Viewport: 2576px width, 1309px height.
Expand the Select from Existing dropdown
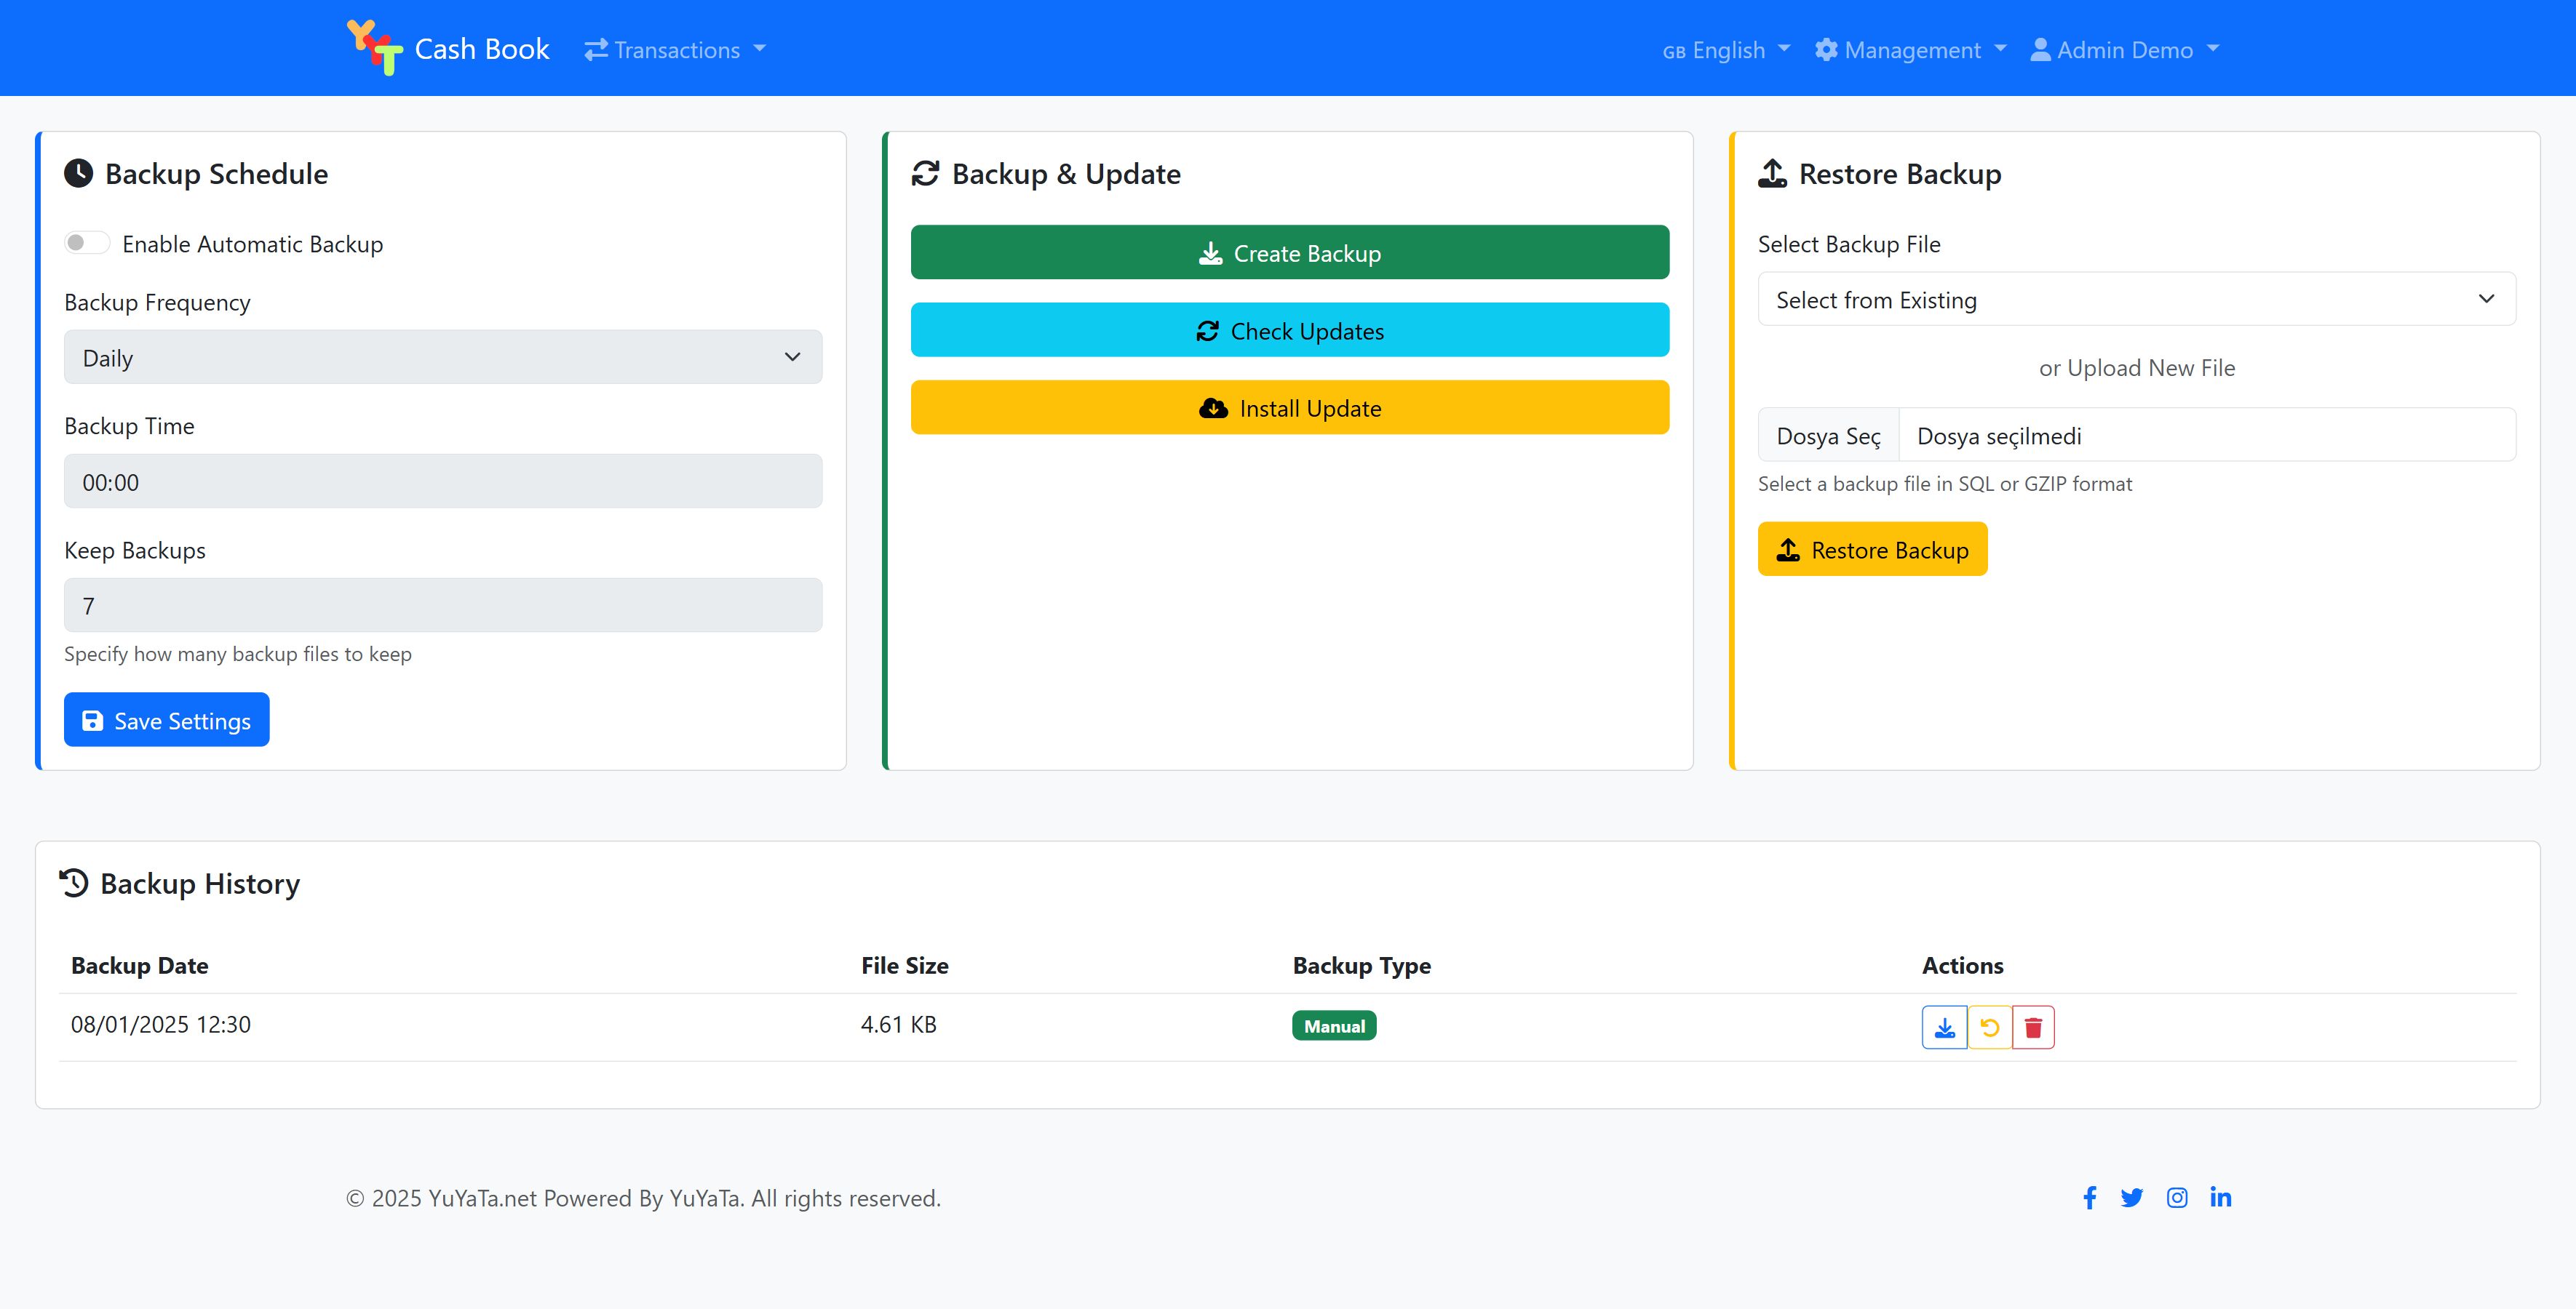[x=2136, y=299]
